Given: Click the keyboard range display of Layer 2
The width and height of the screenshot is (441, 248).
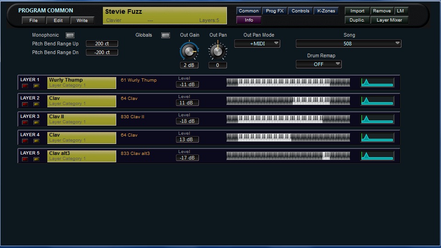Looking at the screenshot, I should point(288,101).
